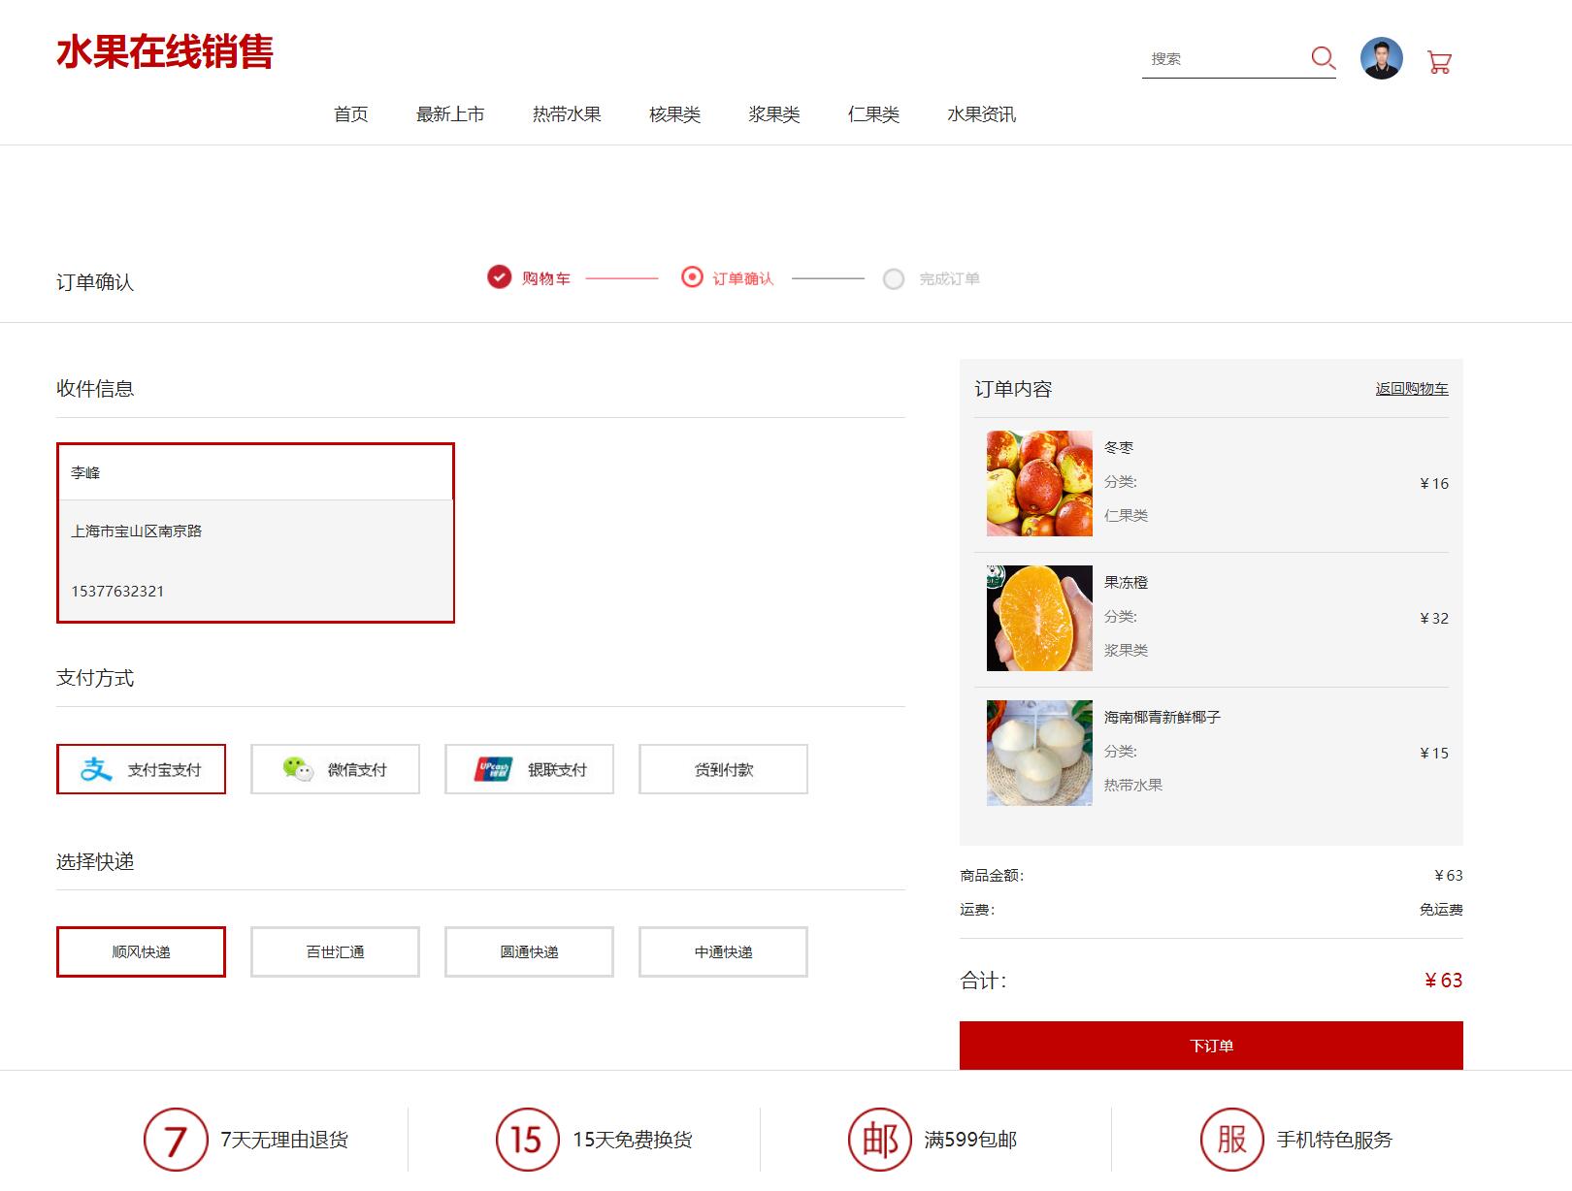Click the red 7 returns circle icon

[173, 1140]
